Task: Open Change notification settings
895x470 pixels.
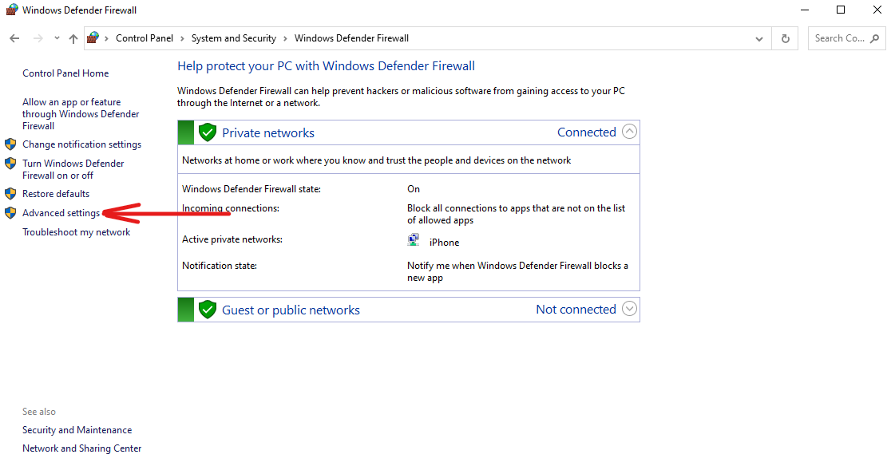Action: point(81,144)
